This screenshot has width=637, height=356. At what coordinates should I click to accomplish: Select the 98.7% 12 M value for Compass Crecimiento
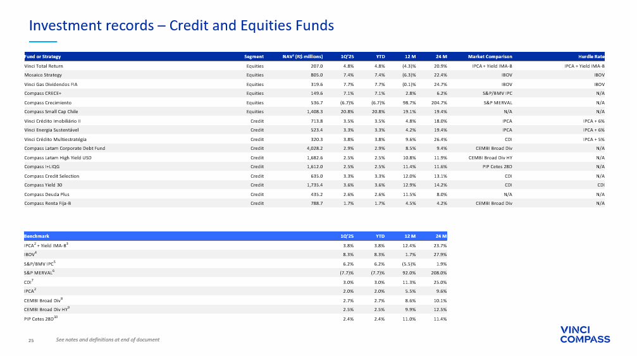(x=409, y=102)
